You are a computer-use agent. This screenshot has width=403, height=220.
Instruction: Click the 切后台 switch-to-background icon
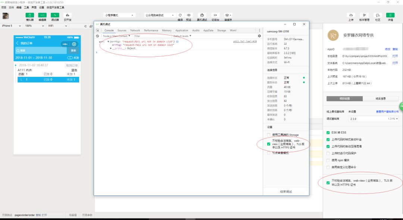click(x=215, y=15)
